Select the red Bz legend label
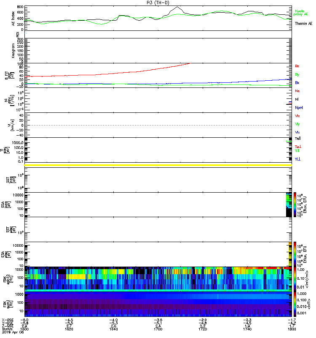316x338 pixels. click(297, 66)
